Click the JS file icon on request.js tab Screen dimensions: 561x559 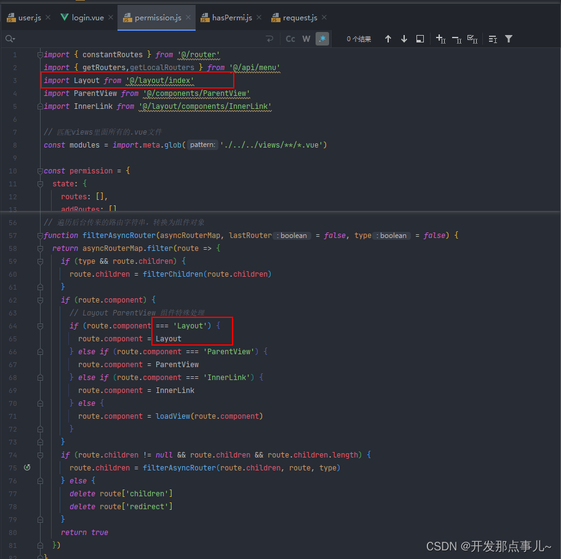[276, 17]
